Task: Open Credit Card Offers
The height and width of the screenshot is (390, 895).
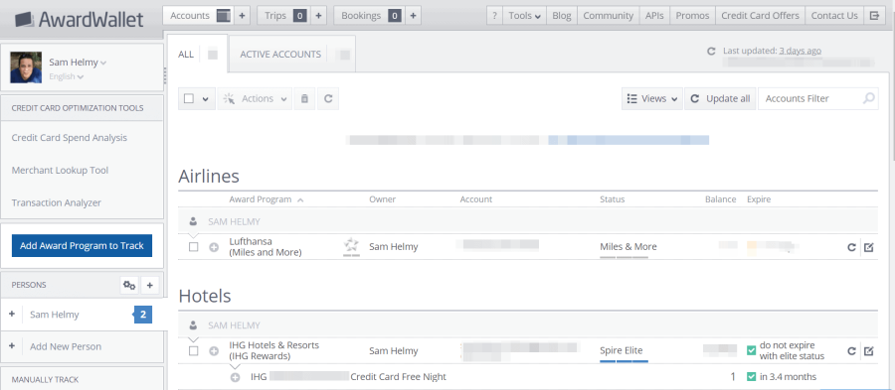Action: pyautogui.click(x=760, y=16)
